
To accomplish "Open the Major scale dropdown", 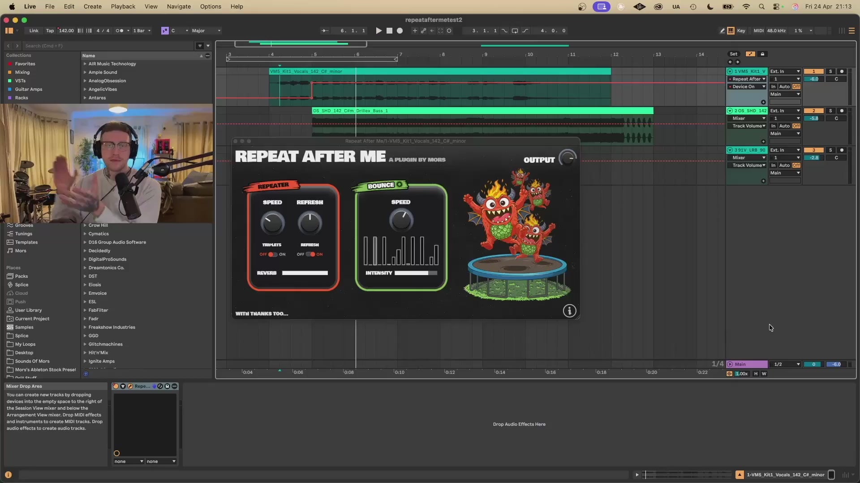I will (206, 31).
